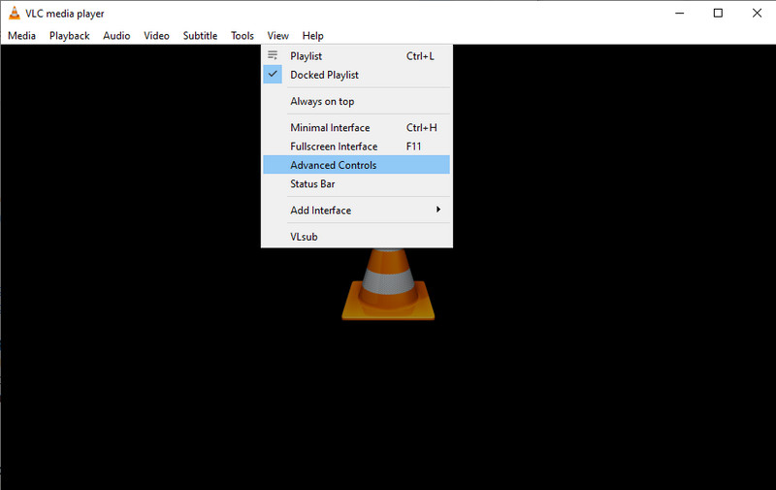
Task: Close the VLC media player window
Action: [757, 14]
